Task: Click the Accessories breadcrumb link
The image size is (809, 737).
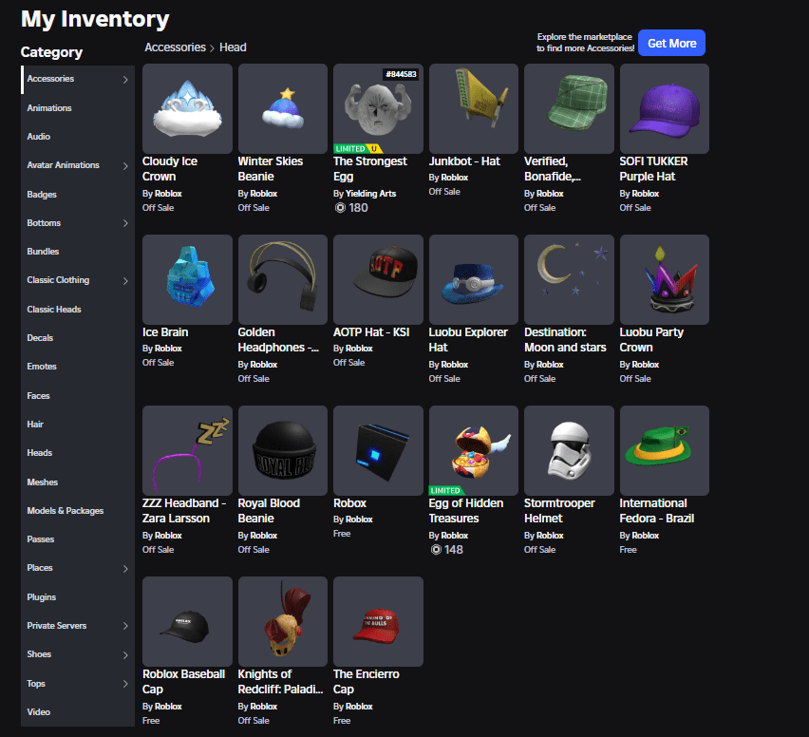Action: 176,47
